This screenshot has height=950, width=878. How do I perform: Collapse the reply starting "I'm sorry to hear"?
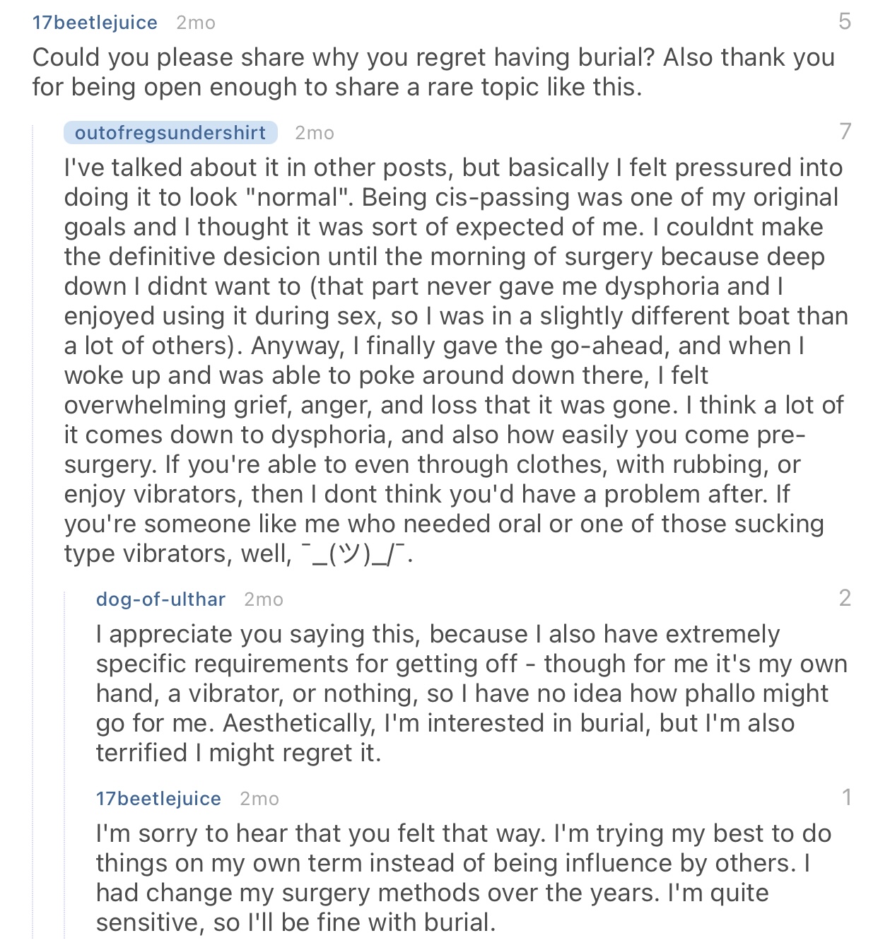click(x=460, y=878)
